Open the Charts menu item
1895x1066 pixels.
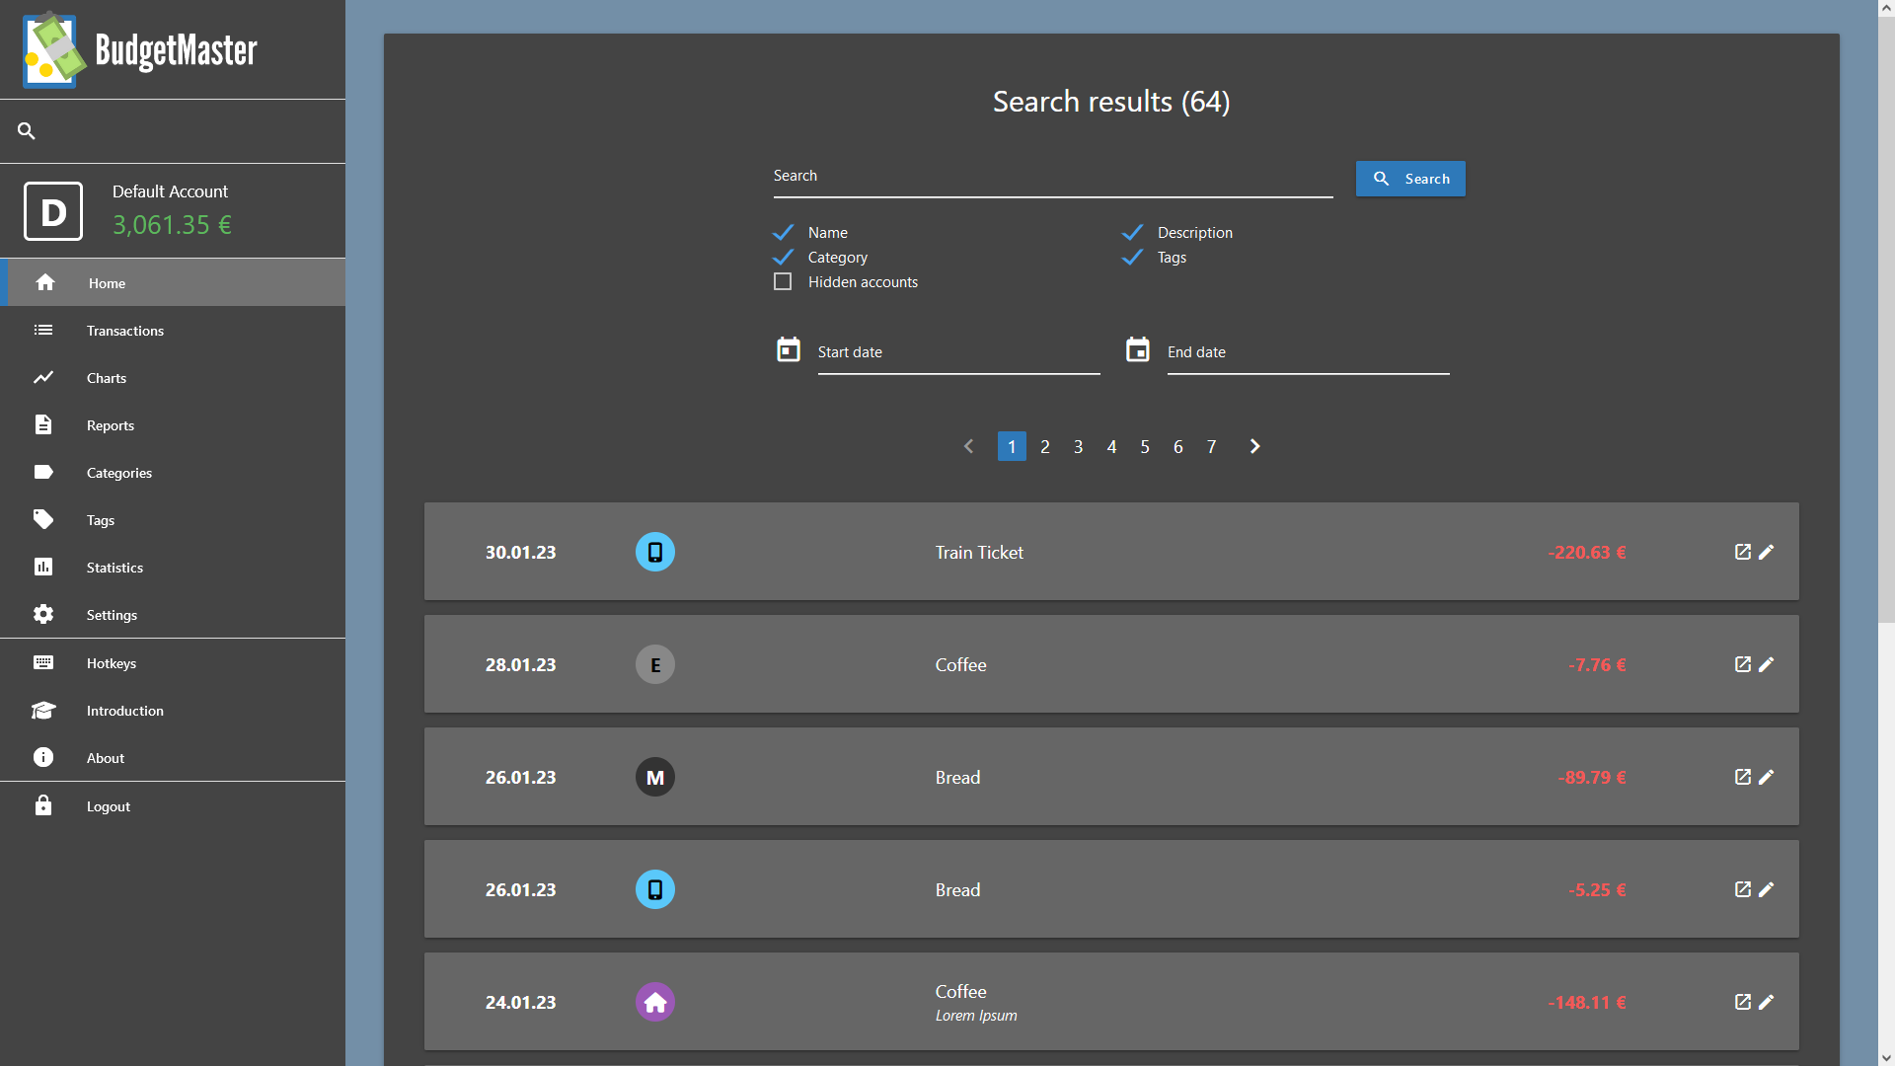[x=173, y=377]
